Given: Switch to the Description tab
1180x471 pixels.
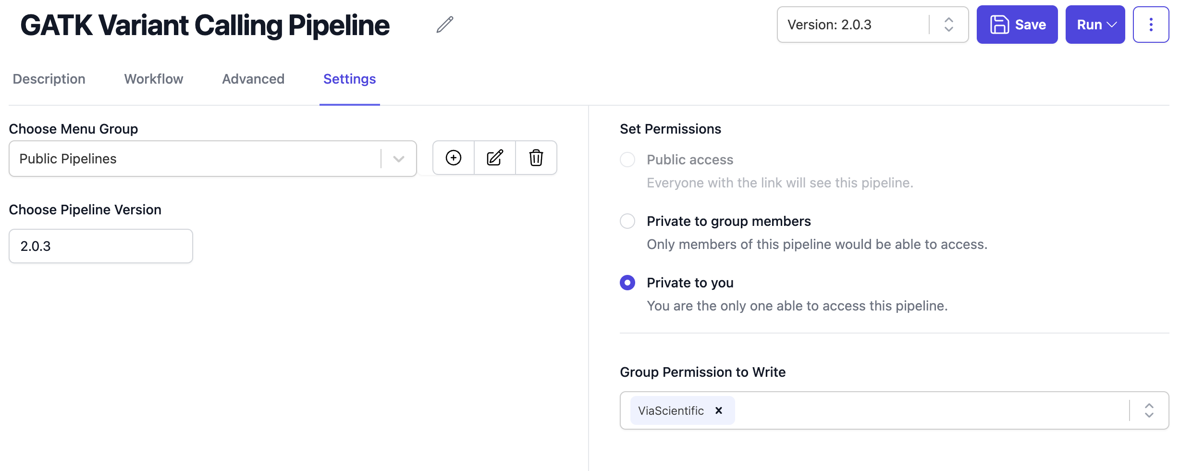Looking at the screenshot, I should 49,79.
